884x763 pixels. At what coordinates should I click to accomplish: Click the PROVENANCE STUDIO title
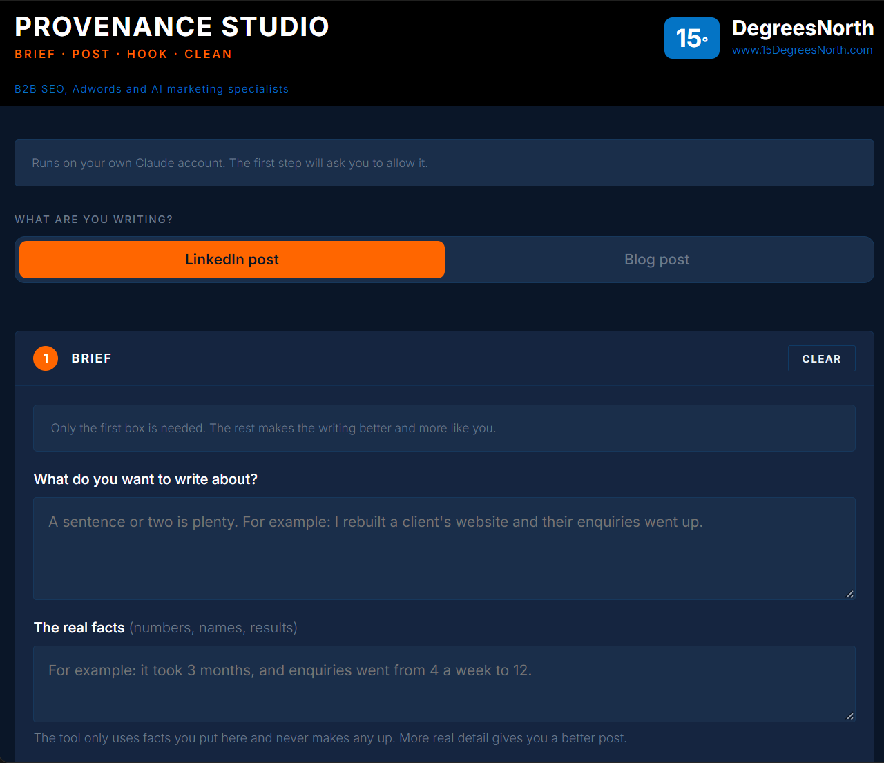click(172, 26)
